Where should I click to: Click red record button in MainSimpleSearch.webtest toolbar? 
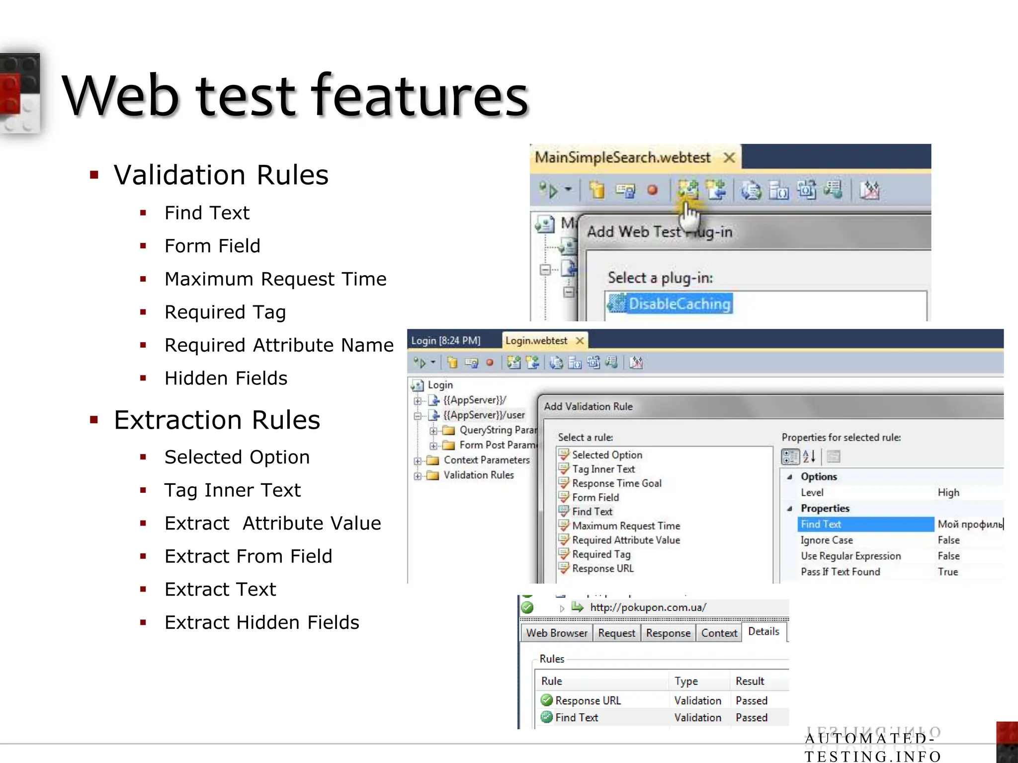click(x=652, y=190)
